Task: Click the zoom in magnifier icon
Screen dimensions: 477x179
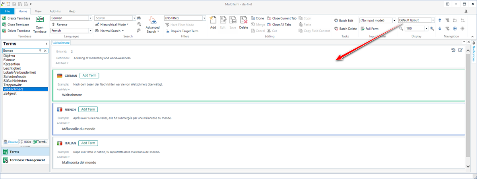Action: [x=432, y=29]
